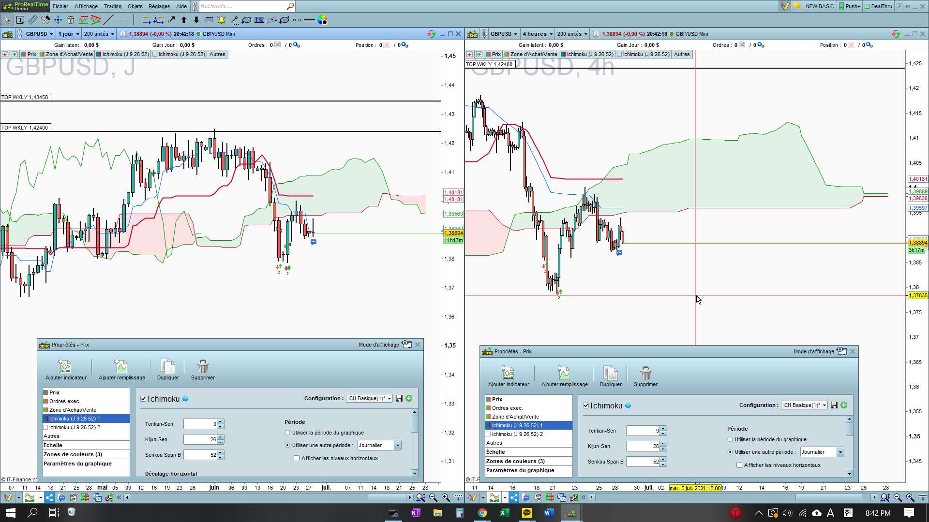The image size is (929, 522).
Task: Select the up arrow drawing tool
Action: pyautogui.click(x=184, y=20)
